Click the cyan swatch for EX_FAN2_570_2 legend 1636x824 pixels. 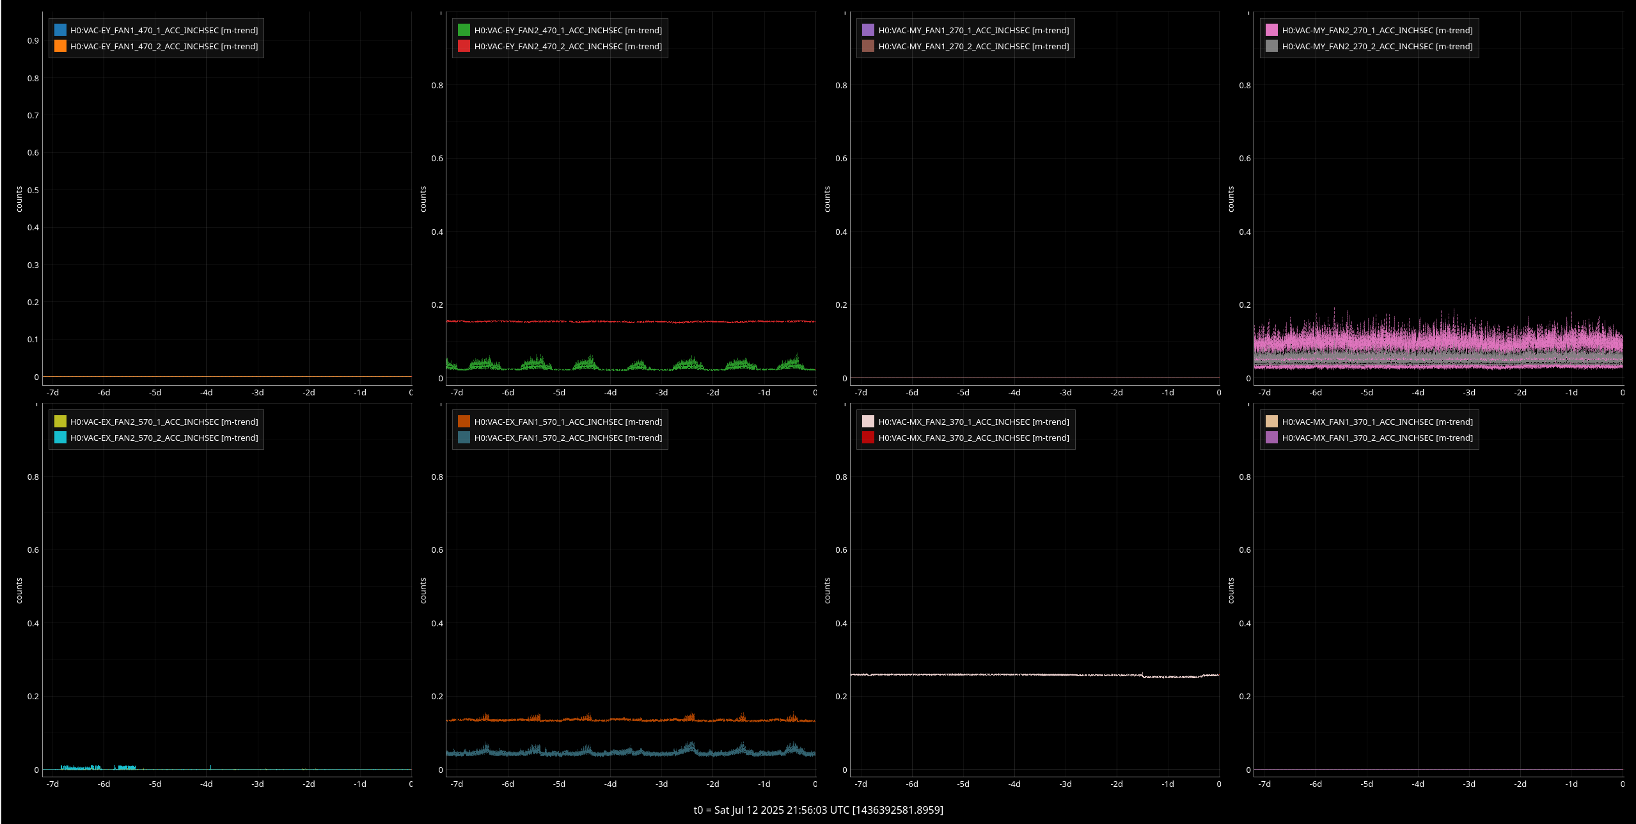(60, 438)
